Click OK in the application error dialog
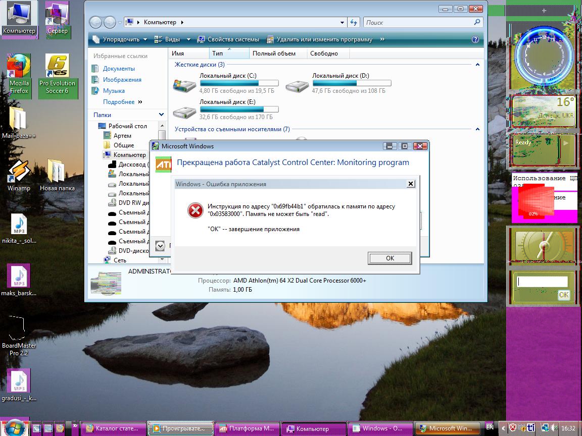This screenshot has height=436, width=582. (x=390, y=258)
